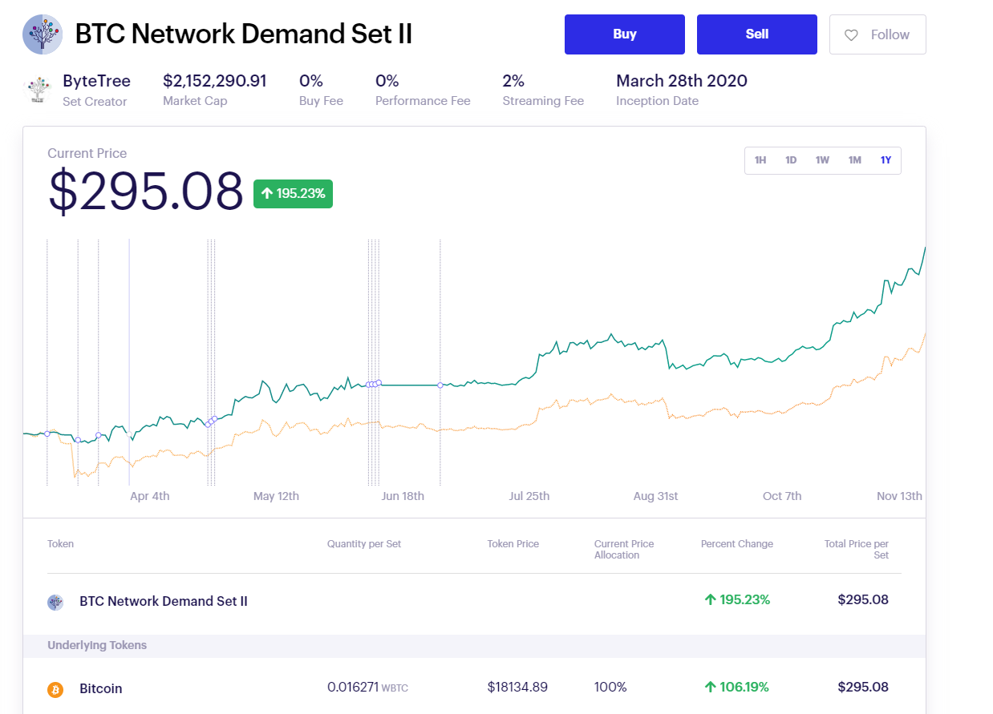Image resolution: width=993 pixels, height=714 pixels.
Task: Follow this set
Action: pos(877,34)
